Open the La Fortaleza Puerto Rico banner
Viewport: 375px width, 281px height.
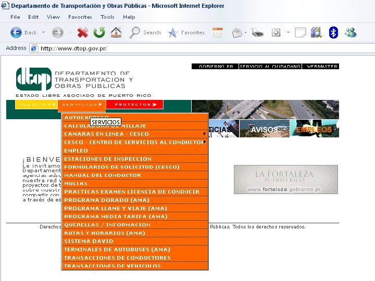(x=286, y=180)
